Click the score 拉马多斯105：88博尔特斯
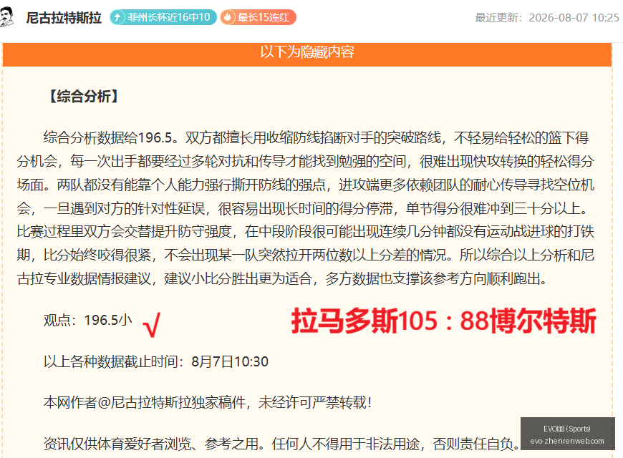 point(444,321)
